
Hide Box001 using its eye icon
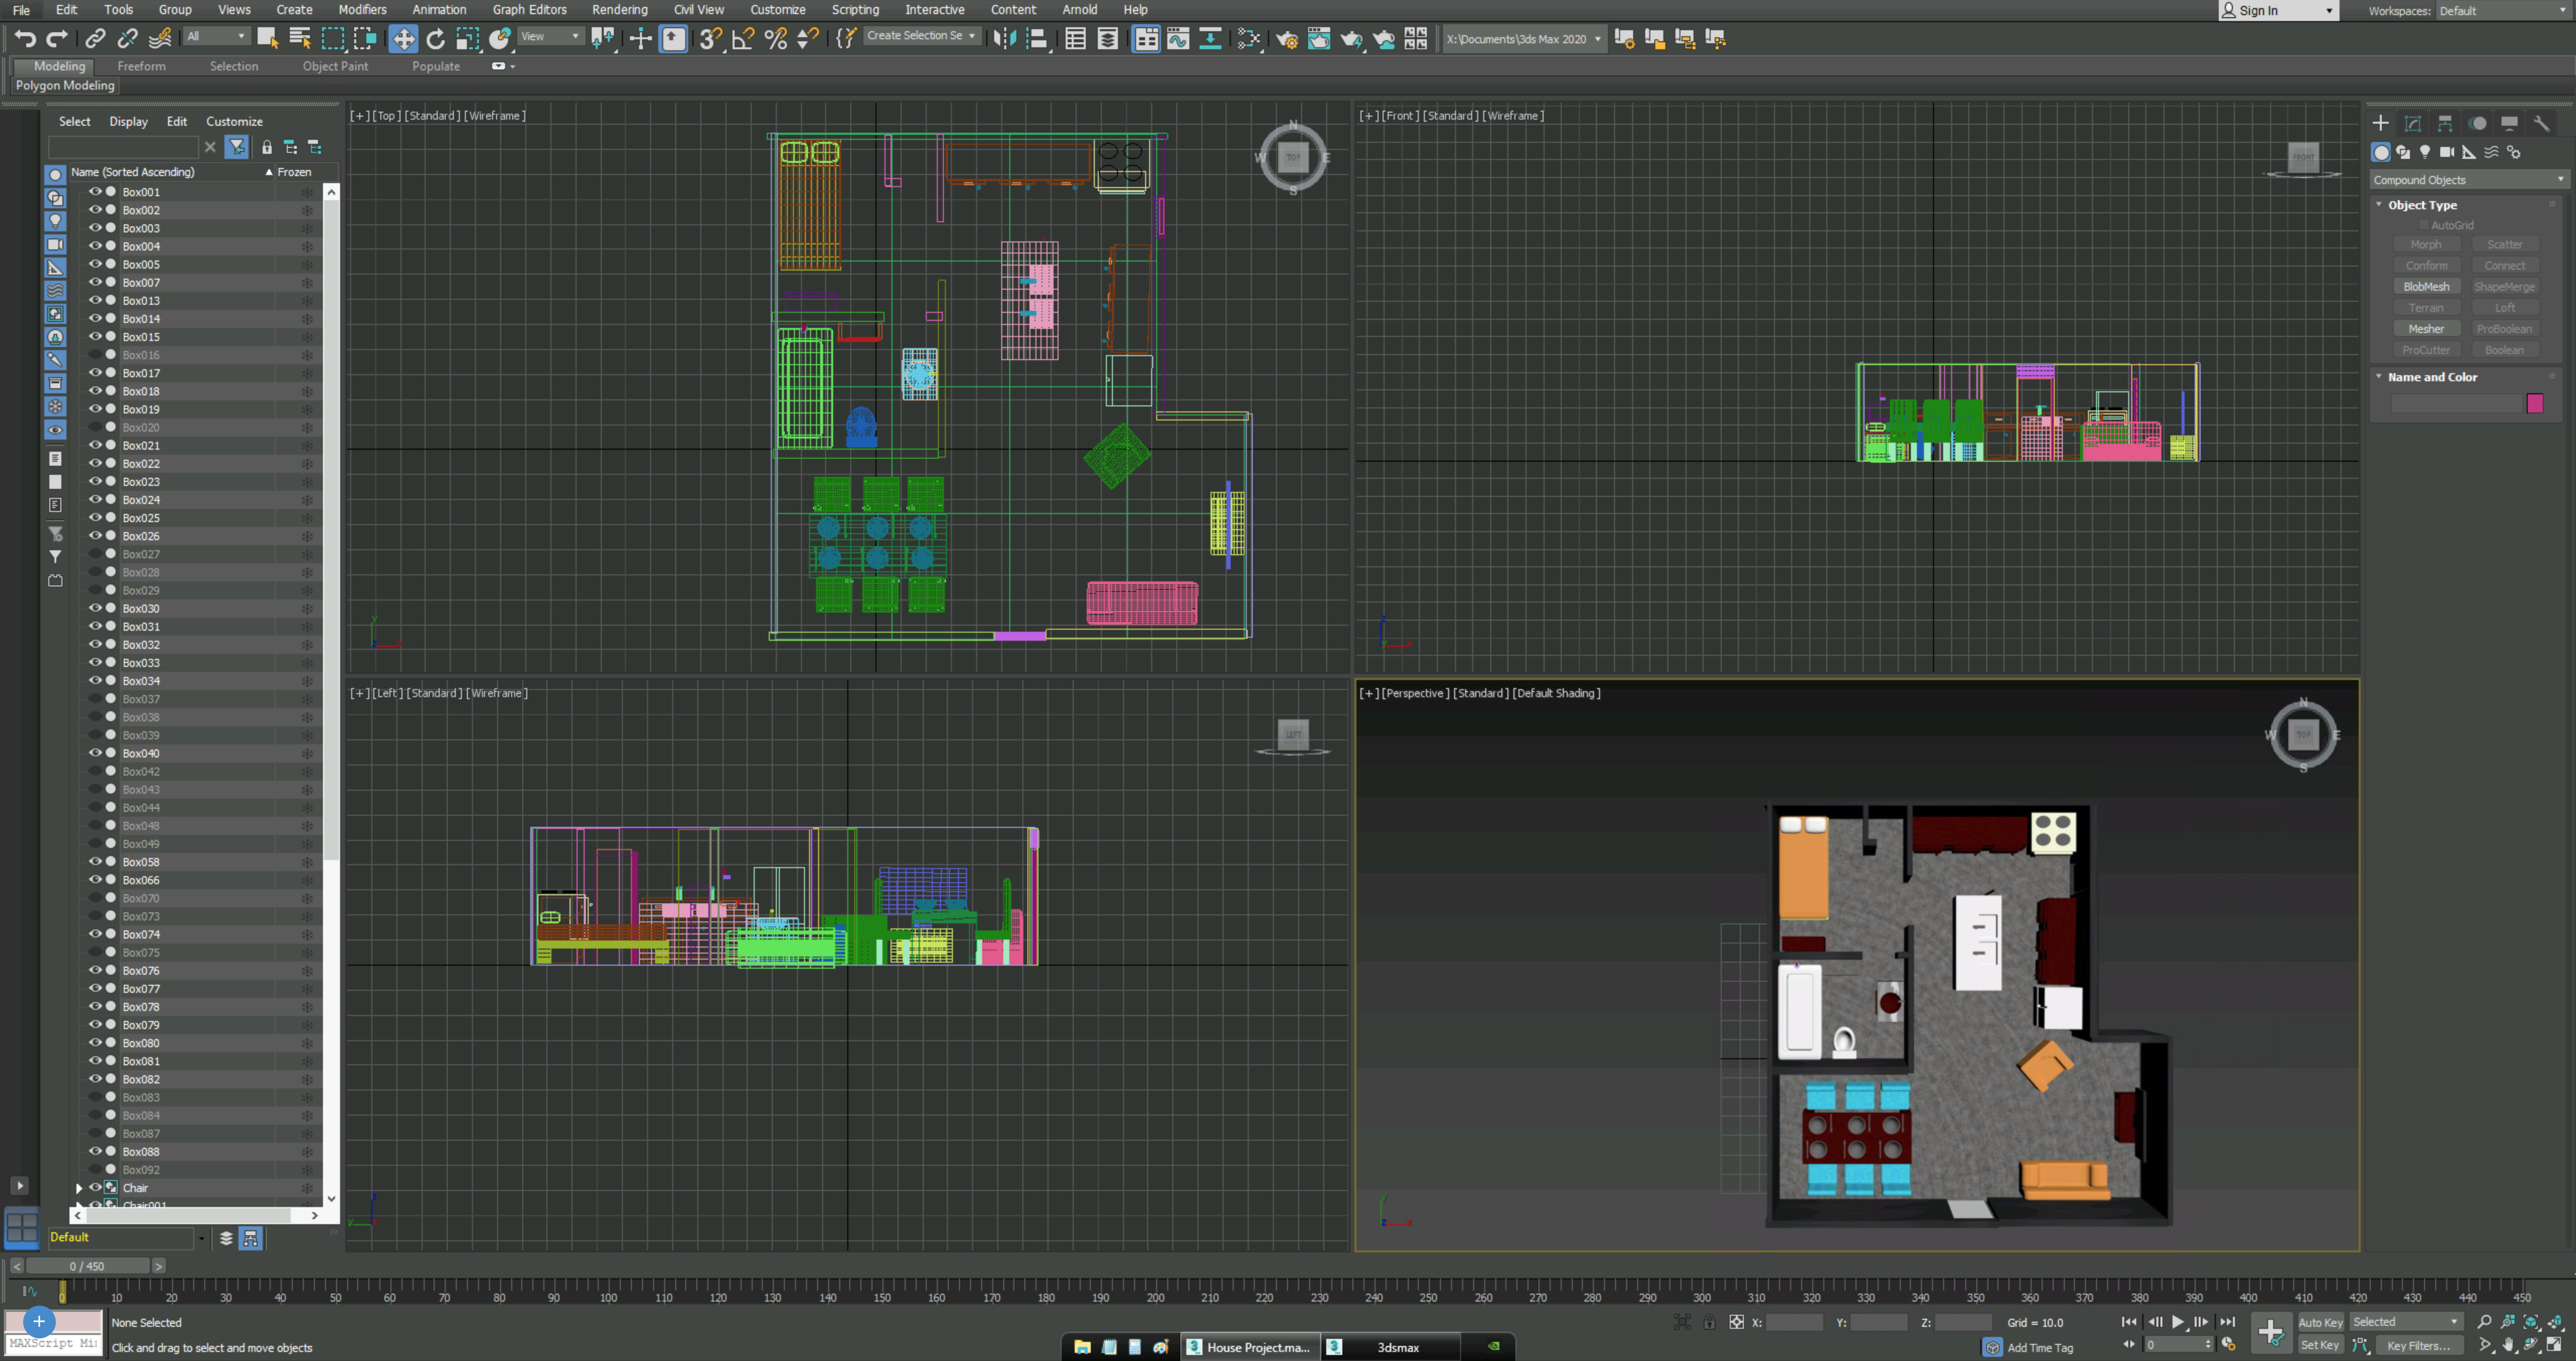point(95,191)
